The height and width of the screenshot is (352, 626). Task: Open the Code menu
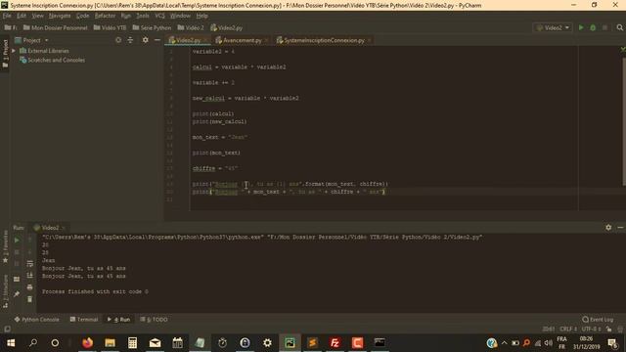click(x=82, y=16)
